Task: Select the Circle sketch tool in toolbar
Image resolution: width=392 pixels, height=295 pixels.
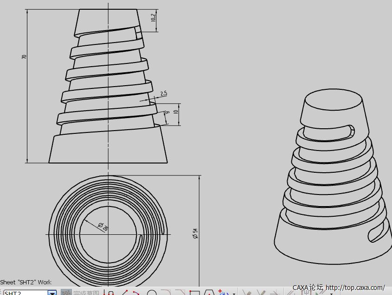Action: (x=151, y=293)
